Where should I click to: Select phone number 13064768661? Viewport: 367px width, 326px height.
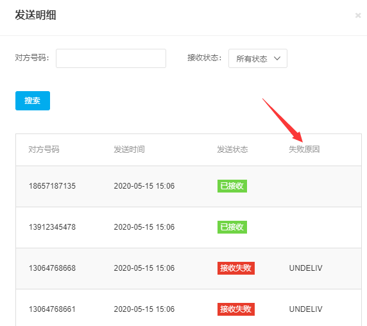(x=52, y=309)
